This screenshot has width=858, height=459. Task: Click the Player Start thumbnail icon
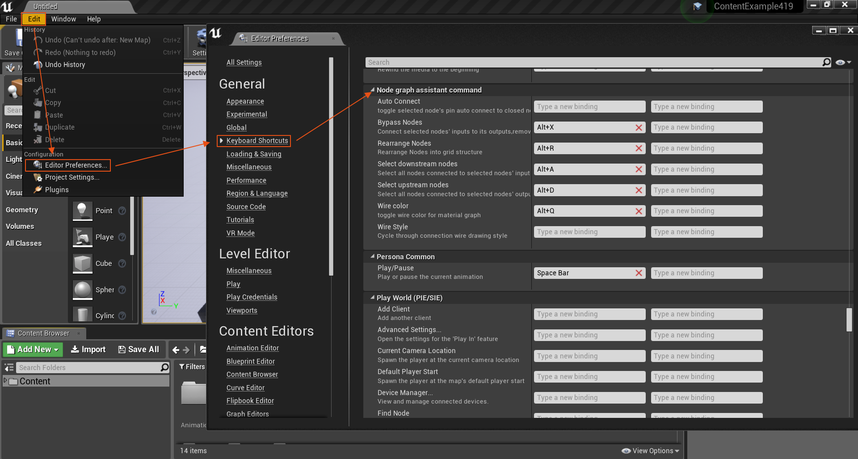83,237
